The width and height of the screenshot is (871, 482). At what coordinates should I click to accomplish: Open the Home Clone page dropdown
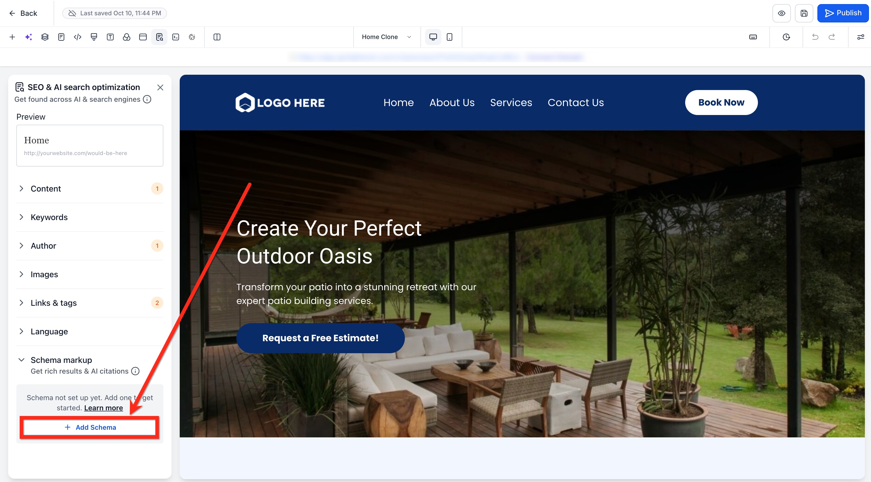[386, 37]
